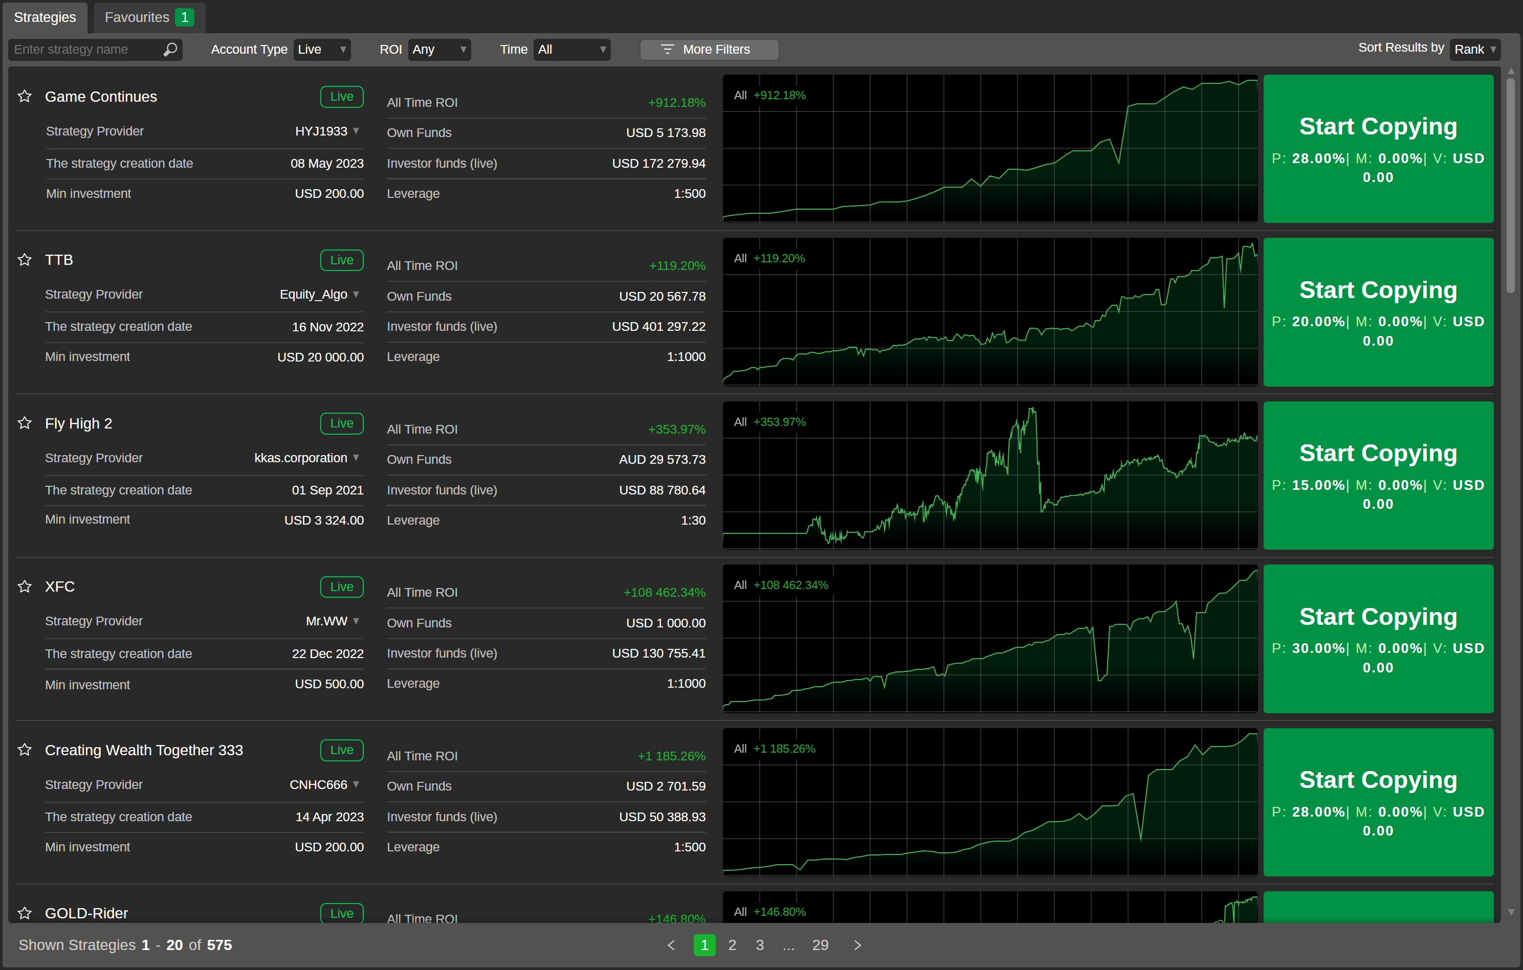Click the search magnifier icon
The image size is (1523, 970).
coord(170,49)
